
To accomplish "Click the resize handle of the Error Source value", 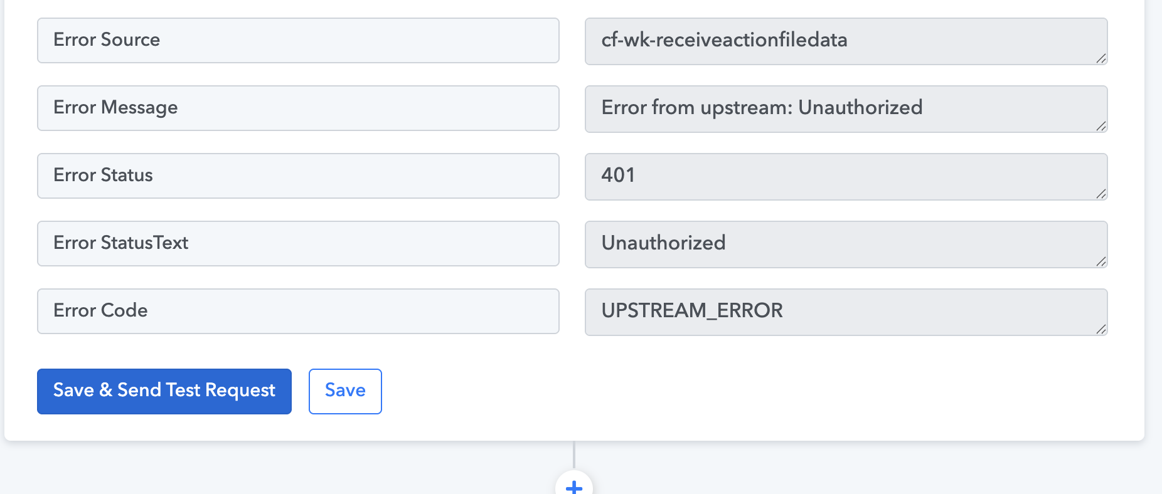I will (x=1101, y=58).
